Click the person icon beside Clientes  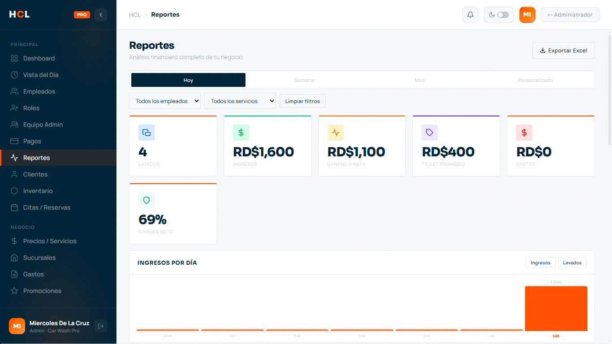pyautogui.click(x=14, y=174)
